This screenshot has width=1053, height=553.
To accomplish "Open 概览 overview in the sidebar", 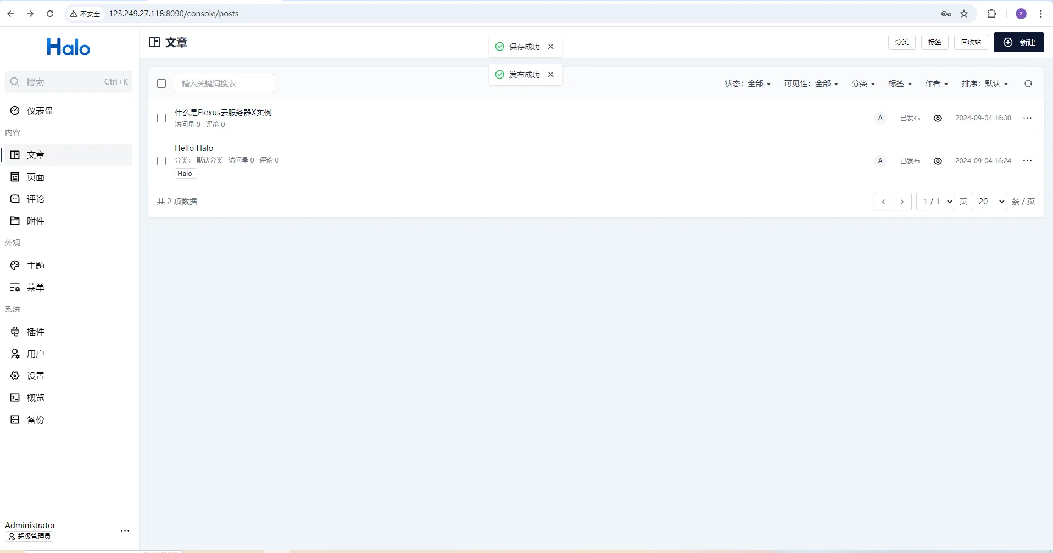I will [69, 398].
